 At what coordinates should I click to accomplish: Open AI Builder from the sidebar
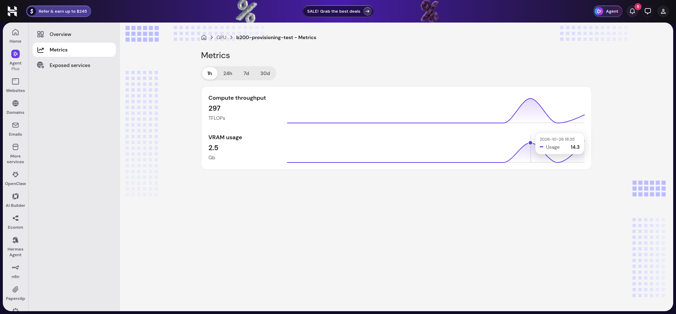click(15, 200)
